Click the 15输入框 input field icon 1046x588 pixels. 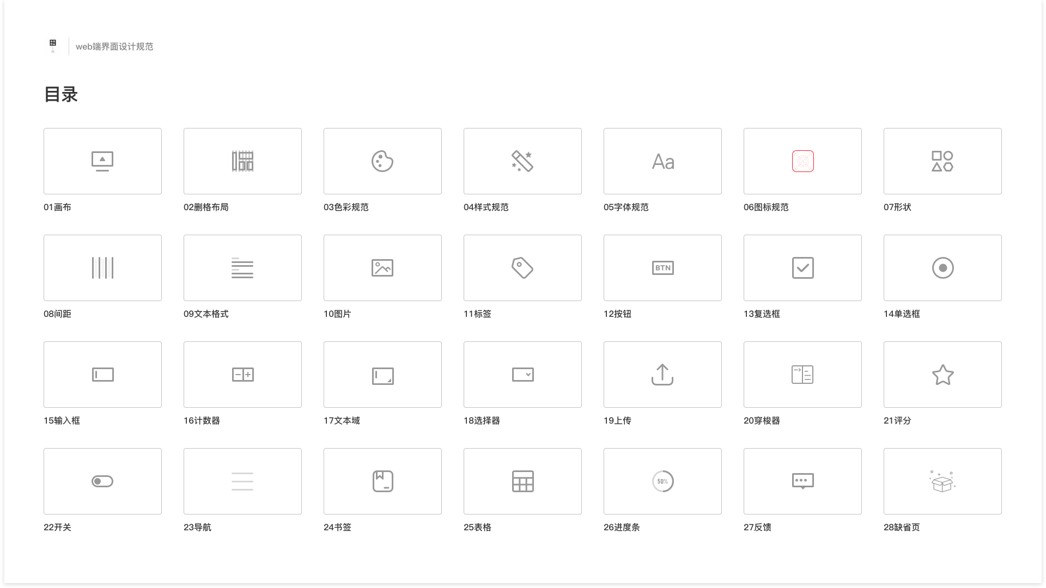(x=102, y=375)
